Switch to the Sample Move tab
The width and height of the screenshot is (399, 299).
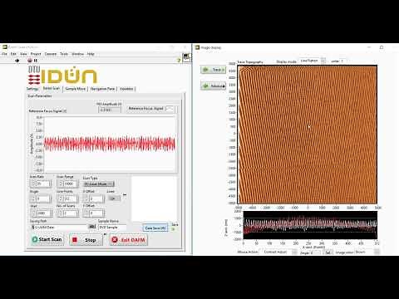76,89
